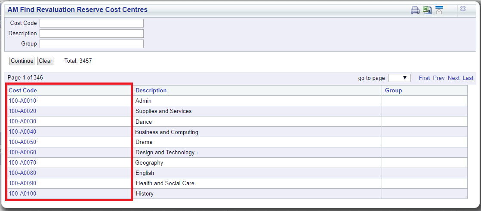Jump to the Last page link
The height and width of the screenshot is (211, 481).
468,78
